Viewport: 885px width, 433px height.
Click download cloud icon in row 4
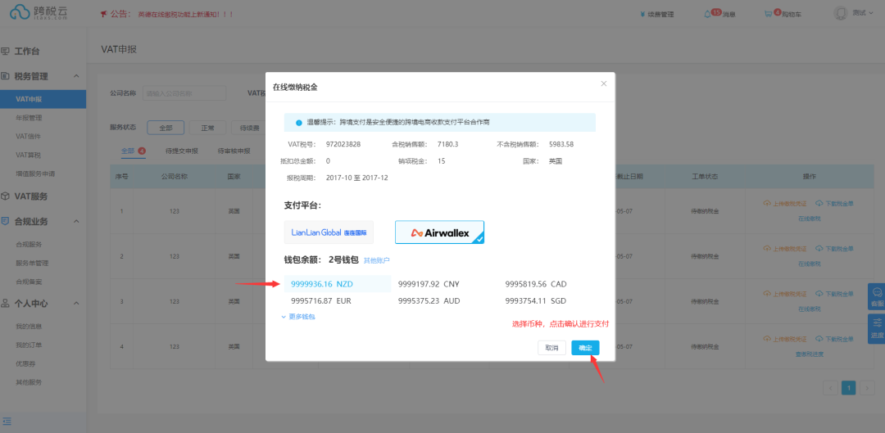pos(819,339)
